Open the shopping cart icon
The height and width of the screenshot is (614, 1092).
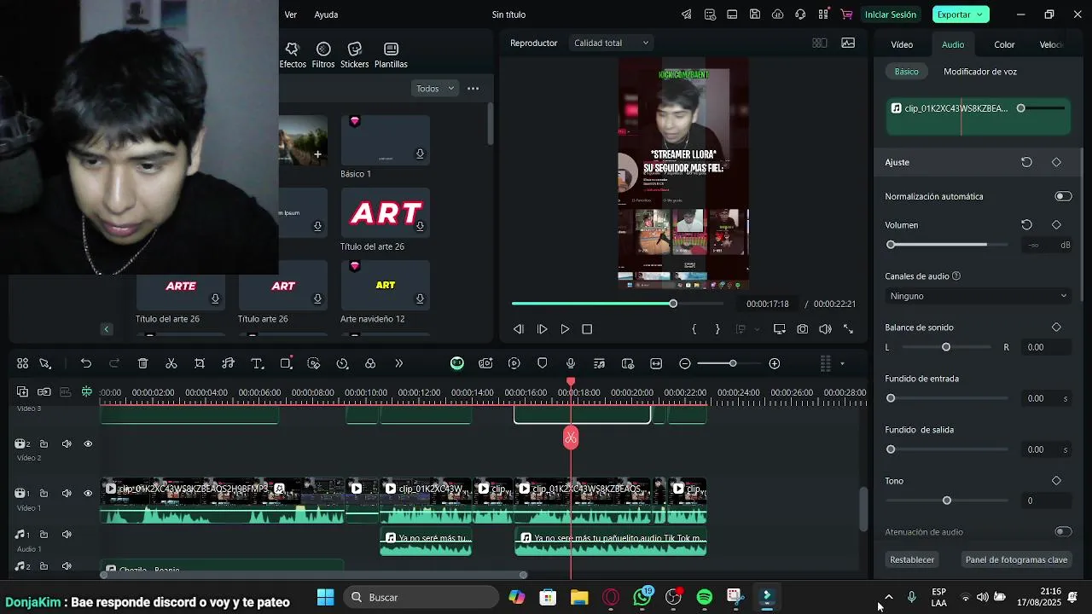[x=846, y=14]
